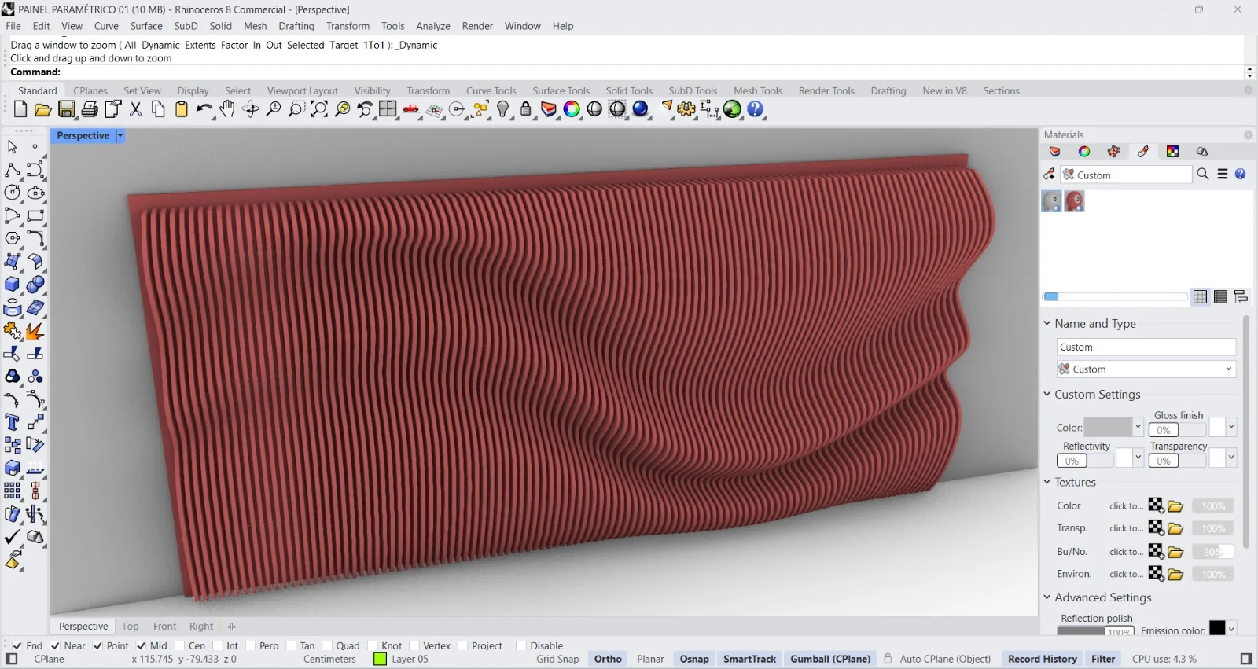
Task: Toggle Ortho in the status bar
Action: [x=608, y=660]
